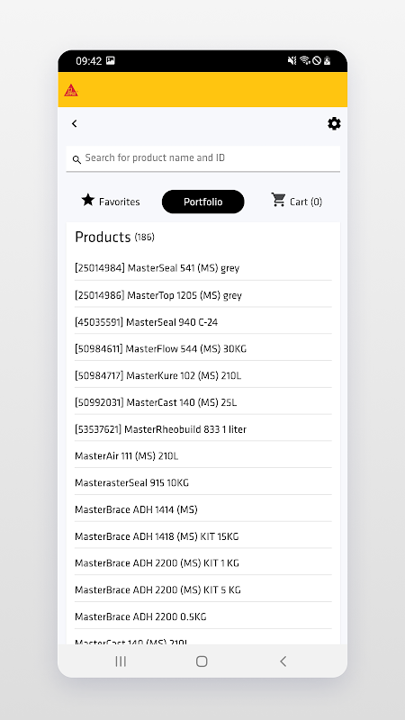405x720 pixels.
Task: Tap the battery icon in the status bar
Action: coord(327,60)
